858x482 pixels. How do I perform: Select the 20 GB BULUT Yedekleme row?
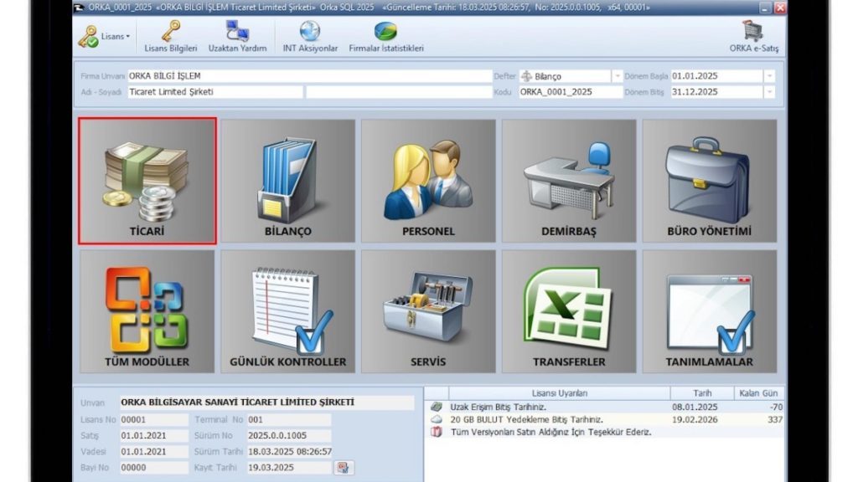pos(606,419)
